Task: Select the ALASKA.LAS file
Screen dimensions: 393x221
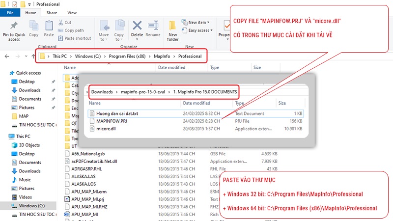Action: (x=84, y=176)
